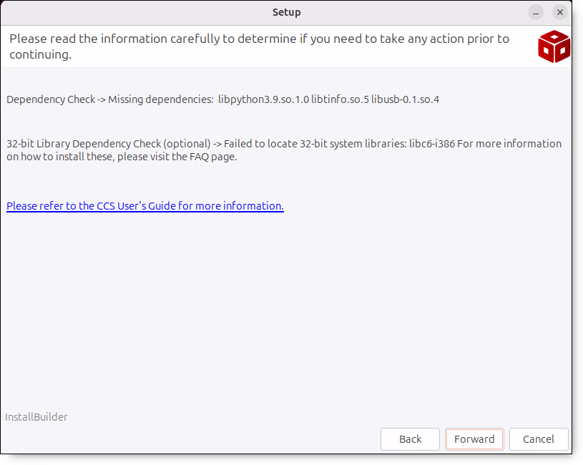Minimize the Setup window
Screen dimensions: 583x465
click(x=537, y=13)
